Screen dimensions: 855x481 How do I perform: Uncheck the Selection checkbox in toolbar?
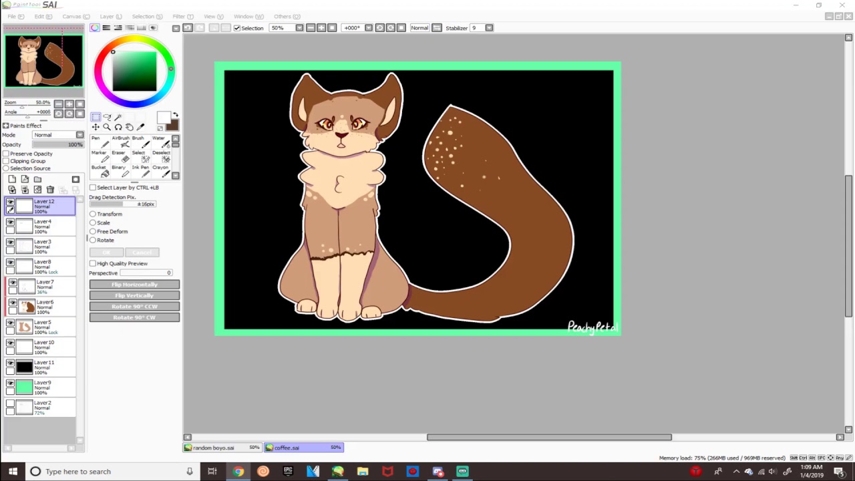coord(237,28)
